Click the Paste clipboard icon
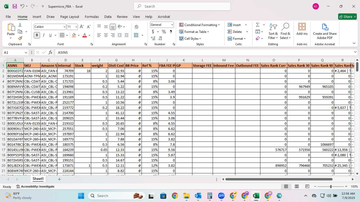This screenshot has height=202, width=360. [11, 27]
